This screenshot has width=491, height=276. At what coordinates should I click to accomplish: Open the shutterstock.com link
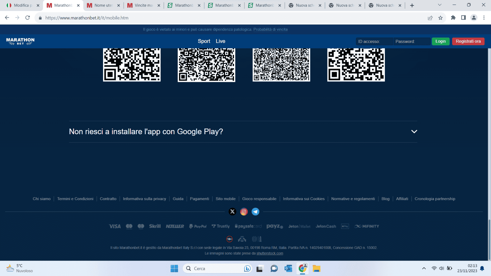(270, 253)
